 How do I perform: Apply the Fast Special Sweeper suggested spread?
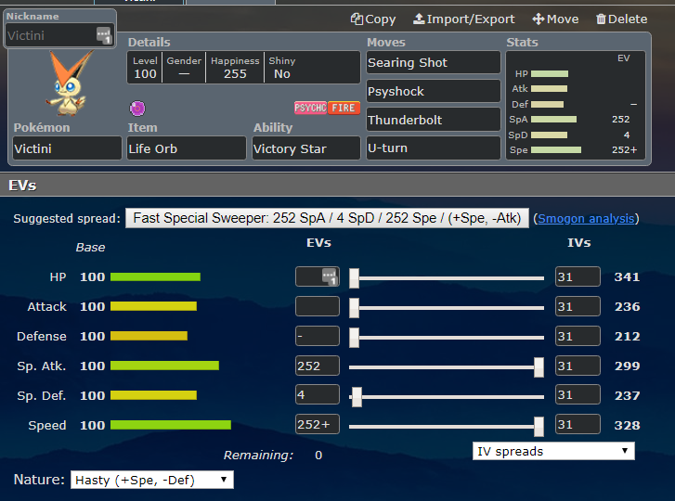coord(327,218)
